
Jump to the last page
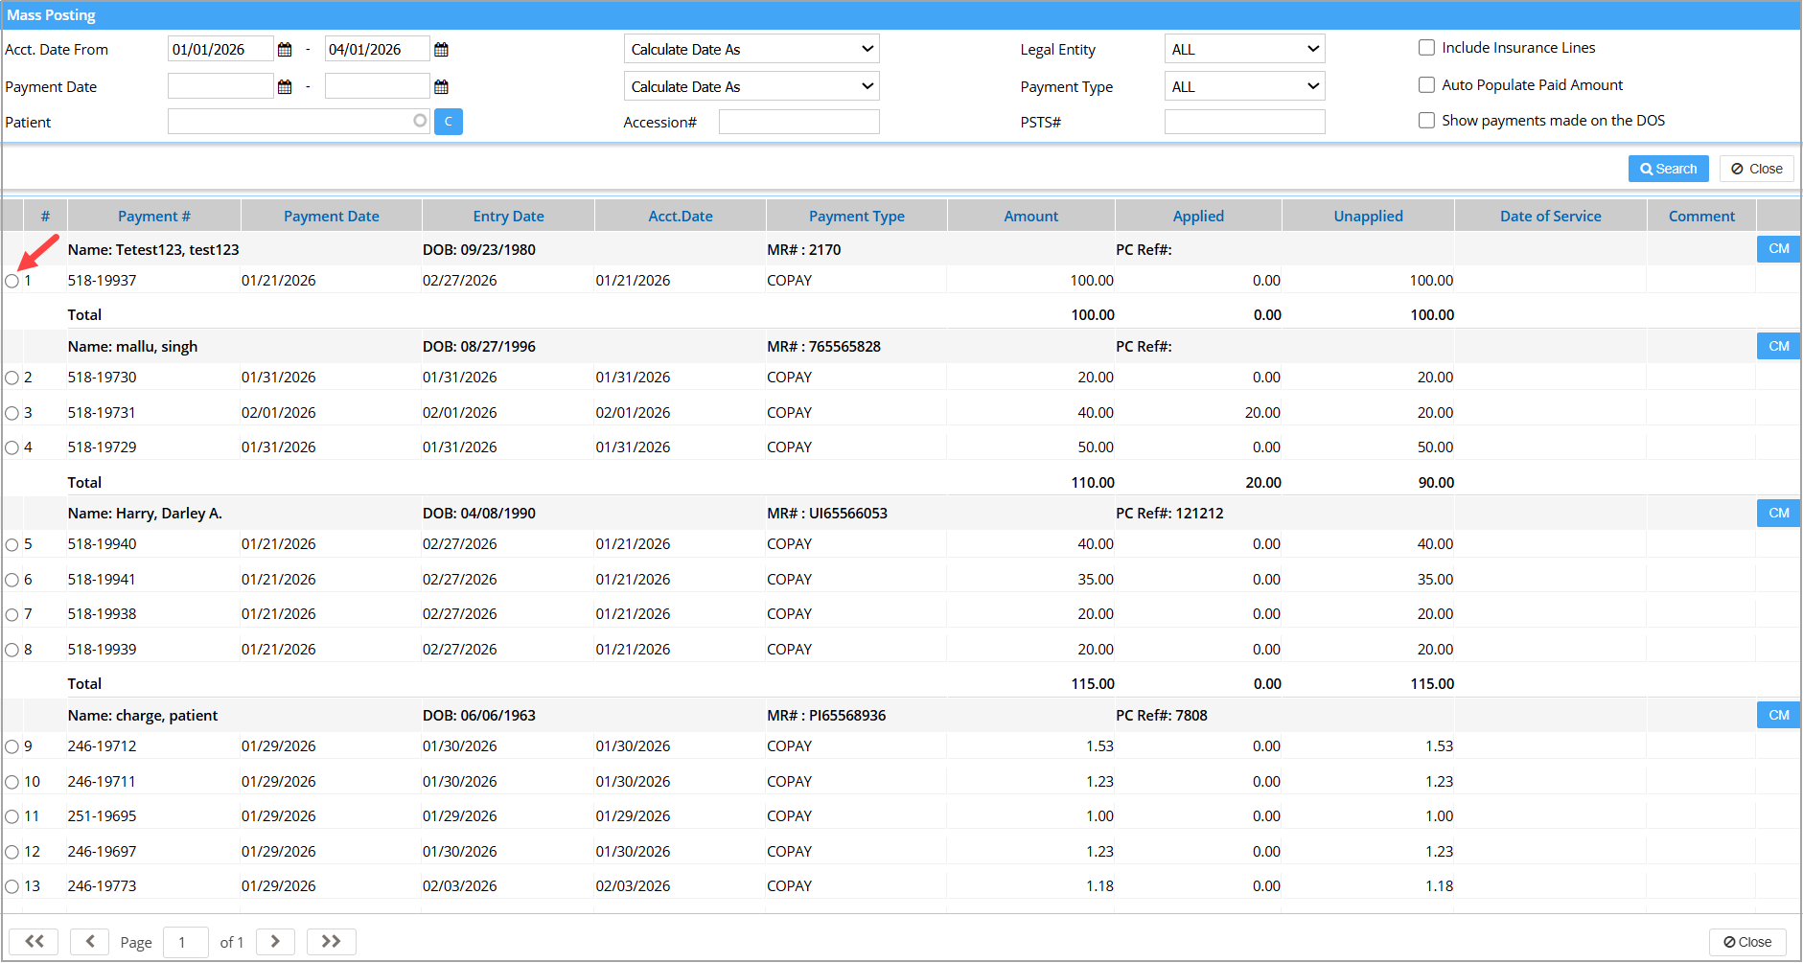(x=331, y=942)
